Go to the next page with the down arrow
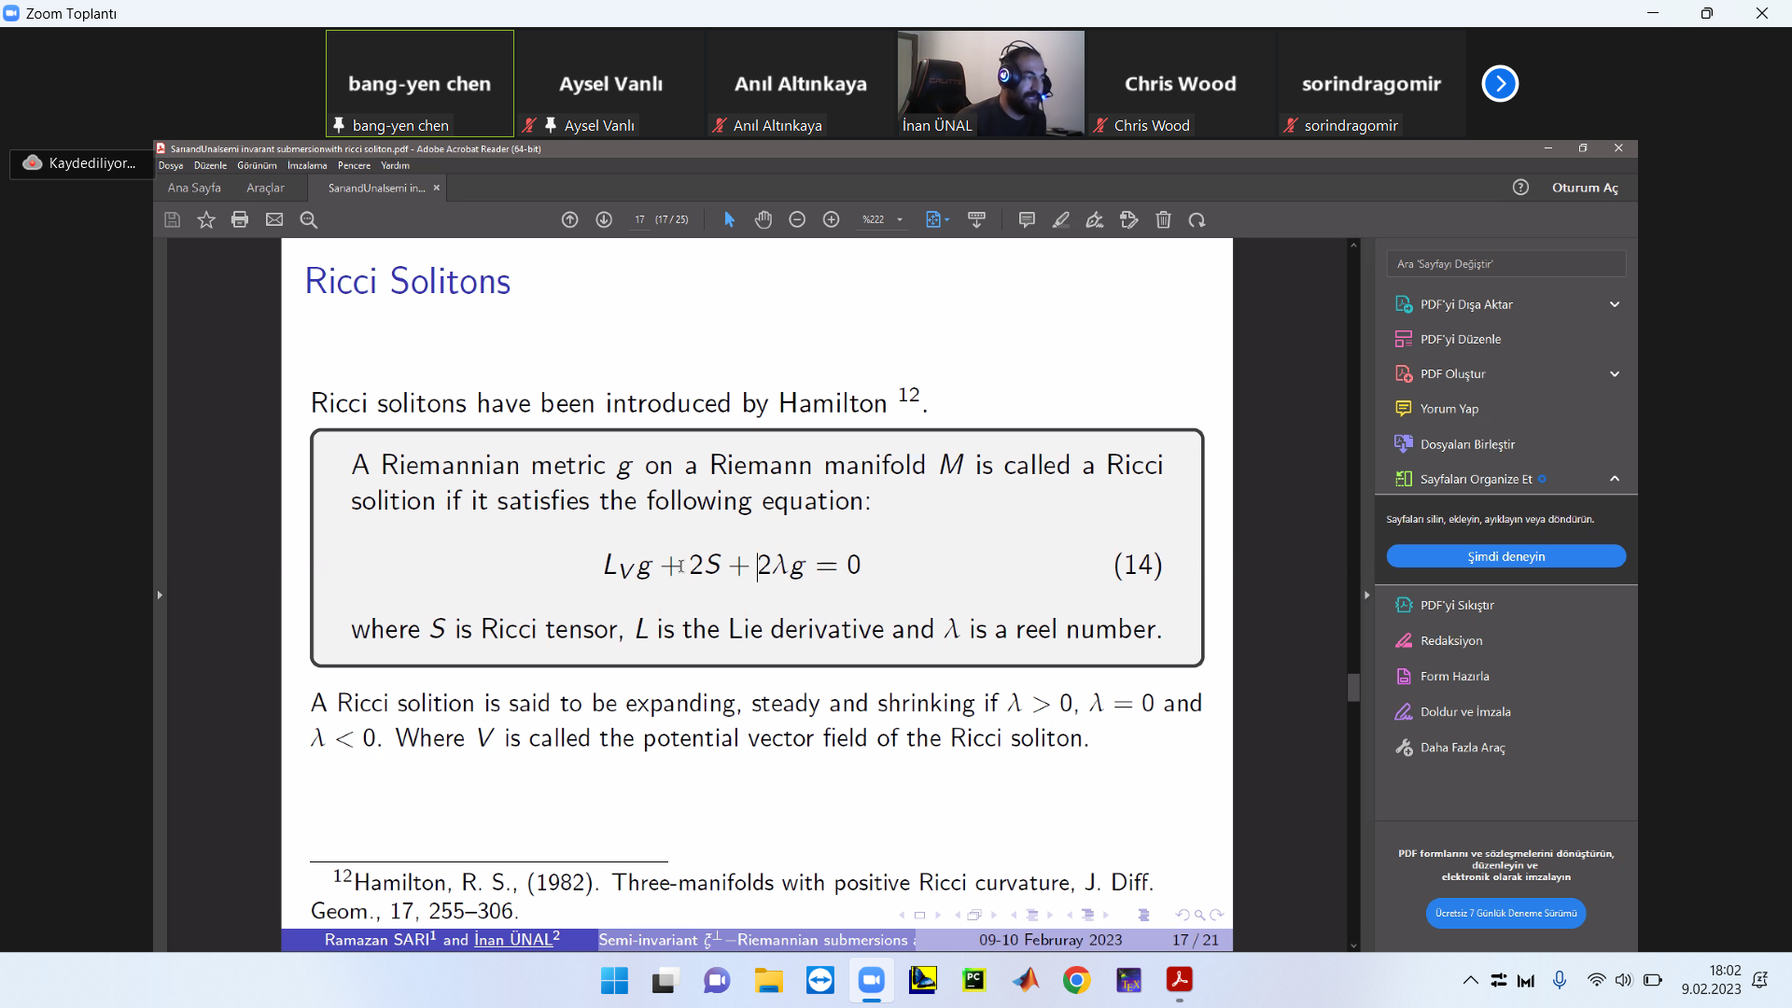1792x1008 pixels. pyautogui.click(x=604, y=220)
